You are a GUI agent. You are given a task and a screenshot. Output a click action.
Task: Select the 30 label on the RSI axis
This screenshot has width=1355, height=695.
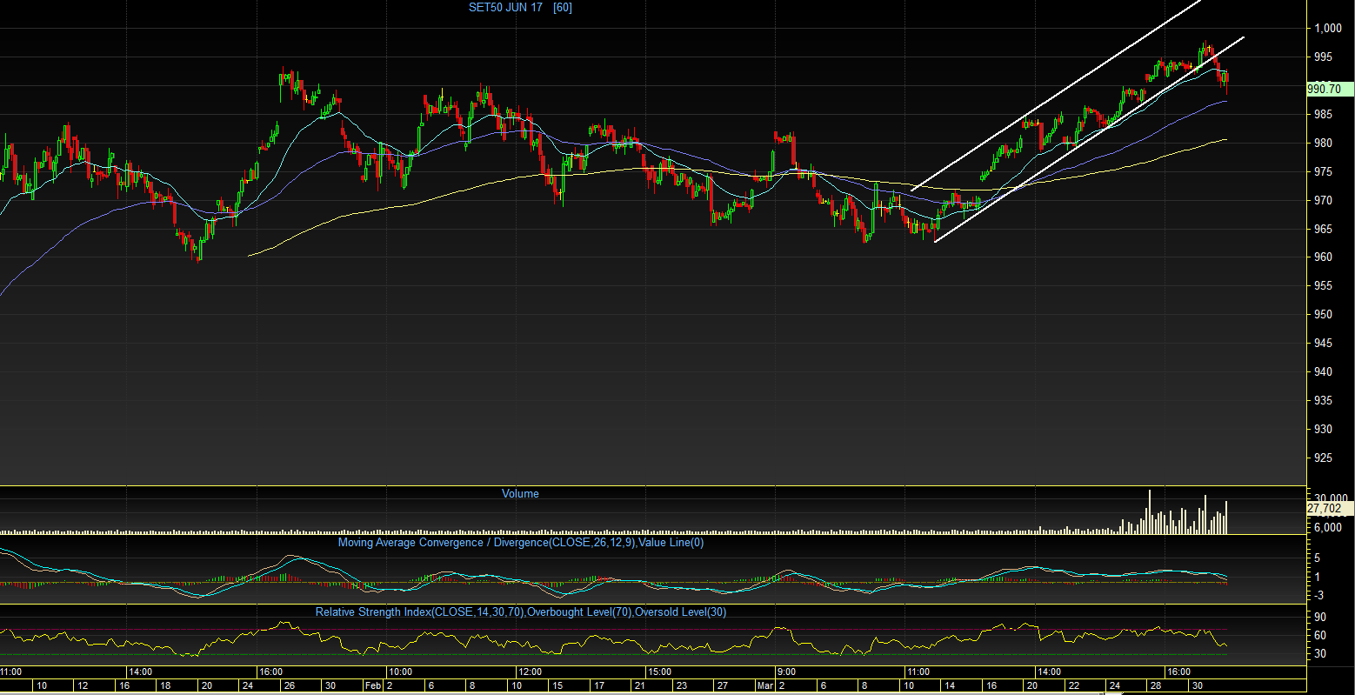[1320, 654]
